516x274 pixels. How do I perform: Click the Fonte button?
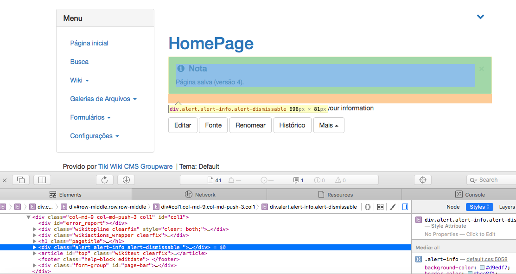point(213,125)
